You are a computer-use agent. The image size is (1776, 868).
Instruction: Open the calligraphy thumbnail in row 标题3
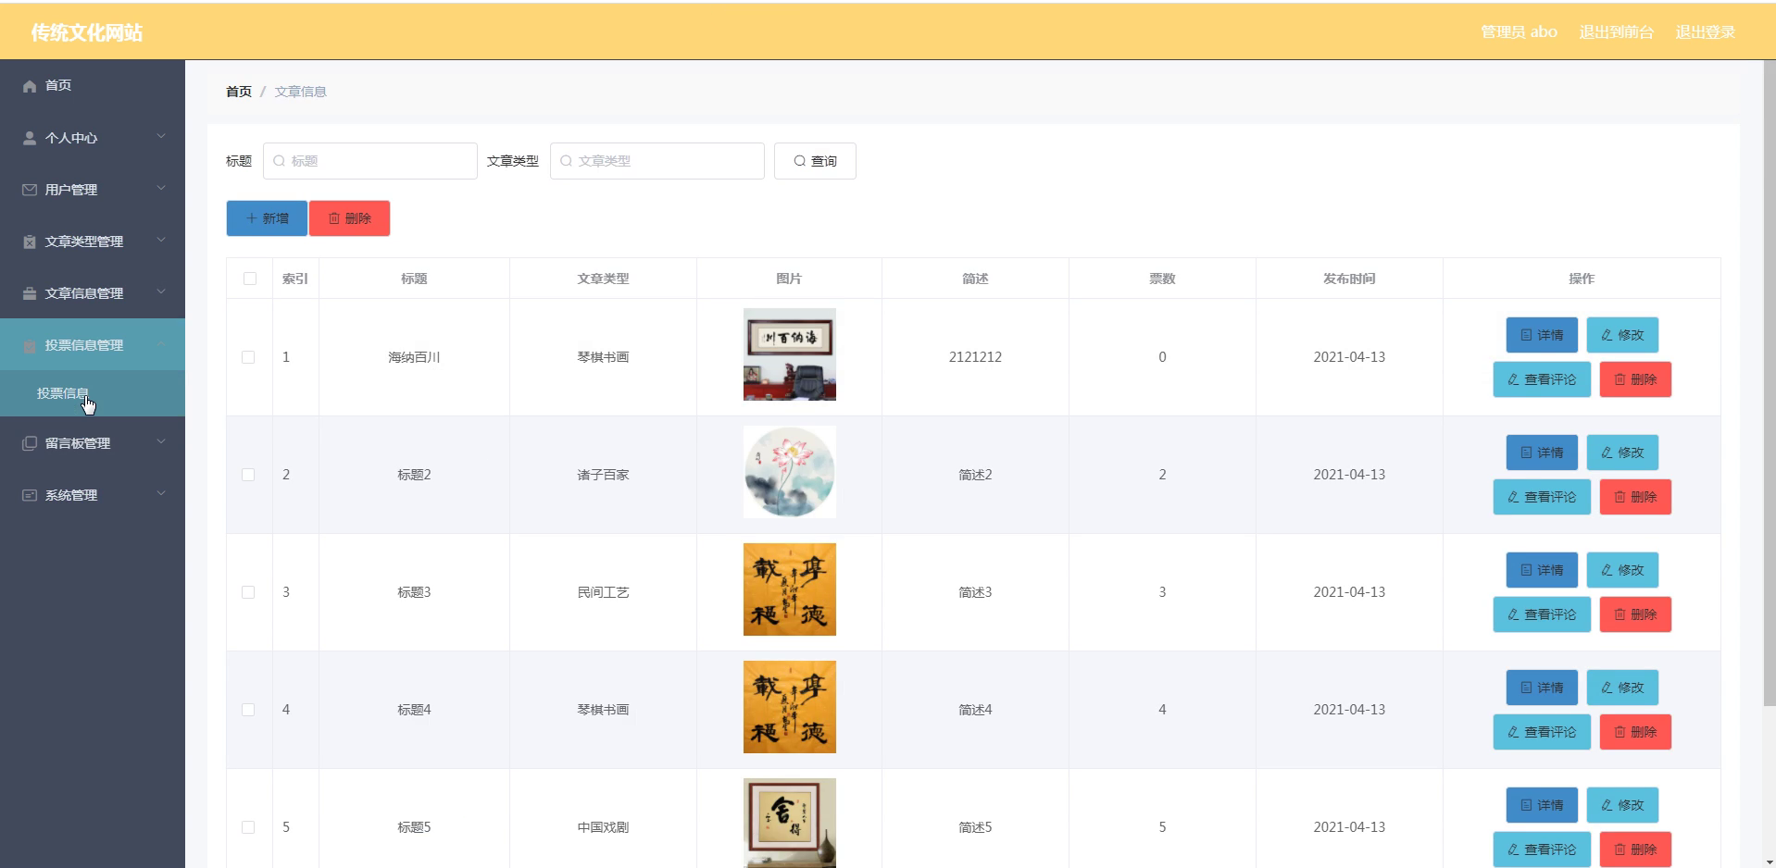click(790, 589)
